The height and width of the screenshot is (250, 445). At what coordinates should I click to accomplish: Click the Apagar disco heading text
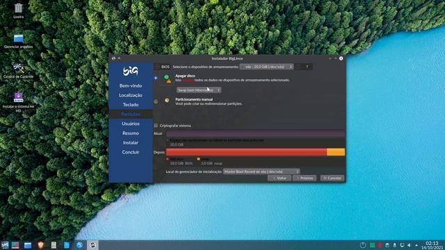pos(185,76)
